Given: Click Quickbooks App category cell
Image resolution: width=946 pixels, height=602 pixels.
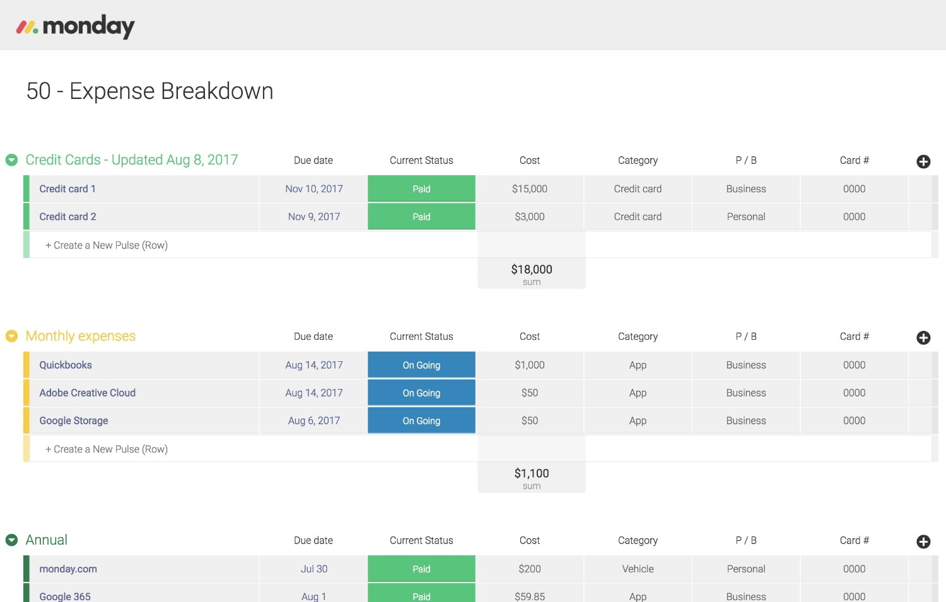Looking at the screenshot, I should click(638, 365).
